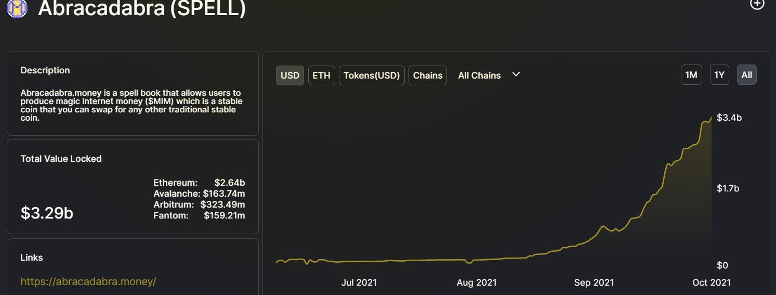
Task: Click the Fantom $159.21m chain entry
Action: tap(199, 215)
